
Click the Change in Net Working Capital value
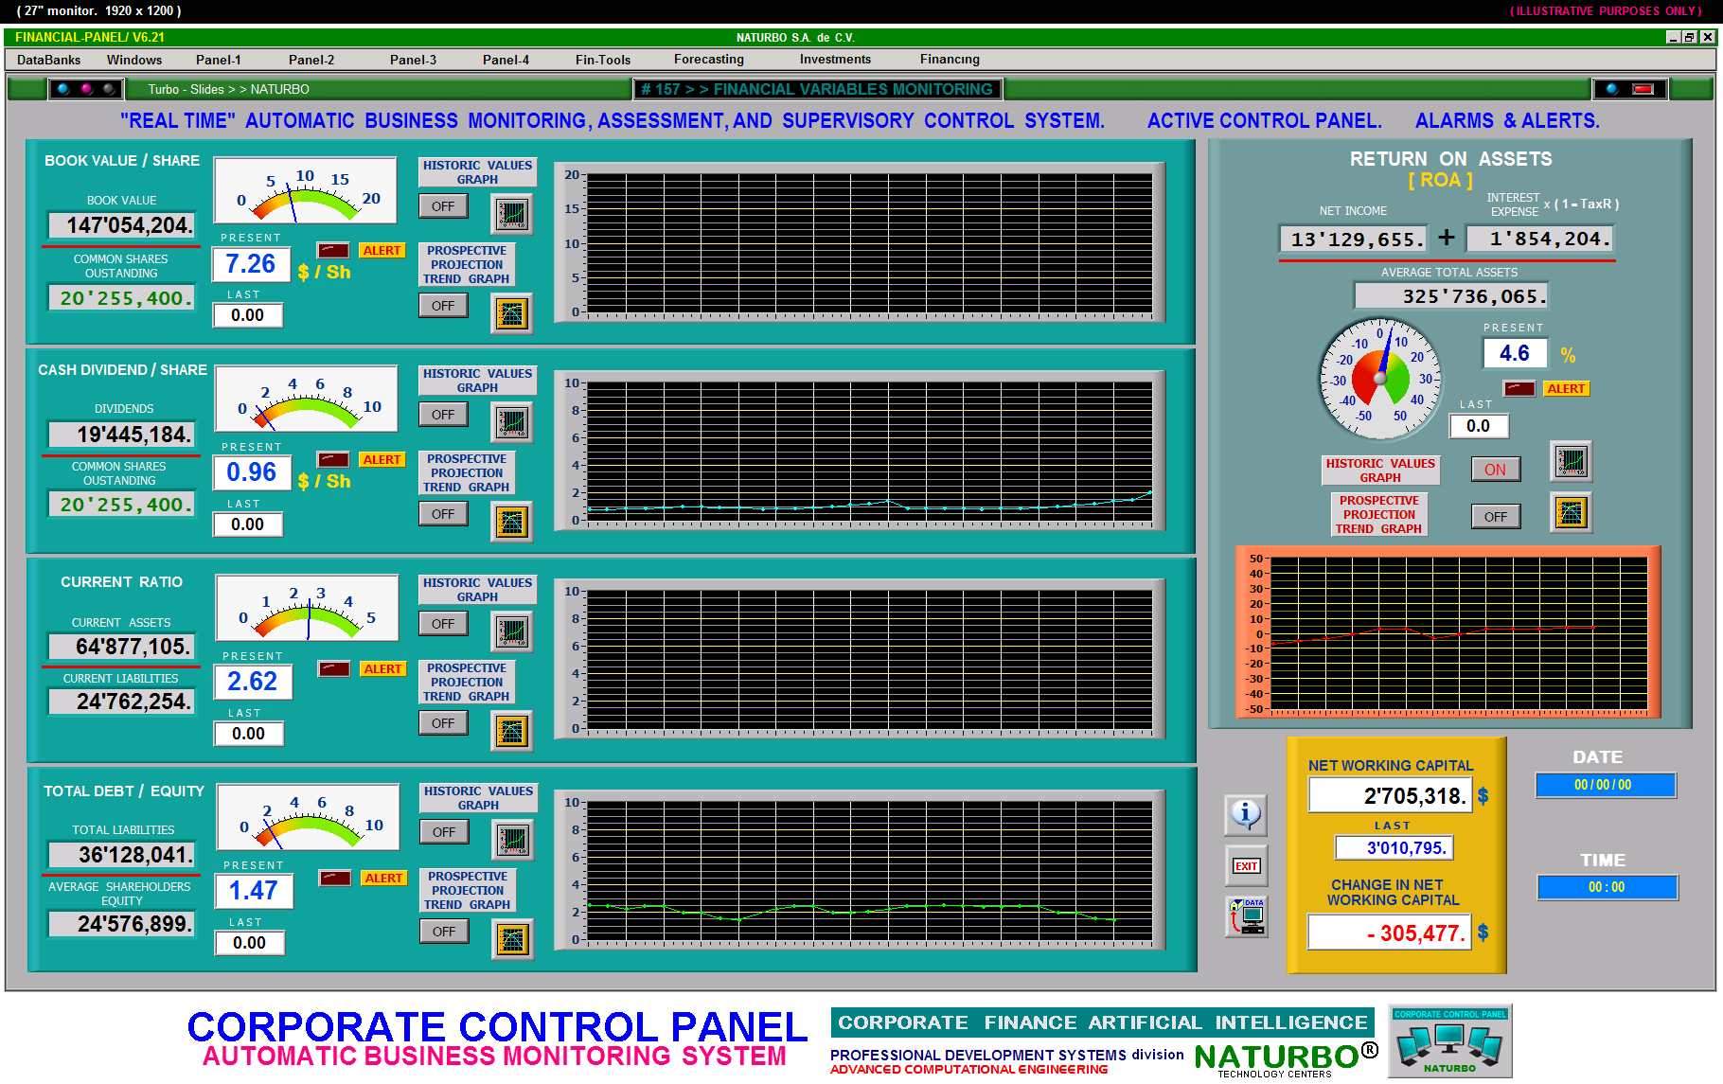pos(1390,933)
